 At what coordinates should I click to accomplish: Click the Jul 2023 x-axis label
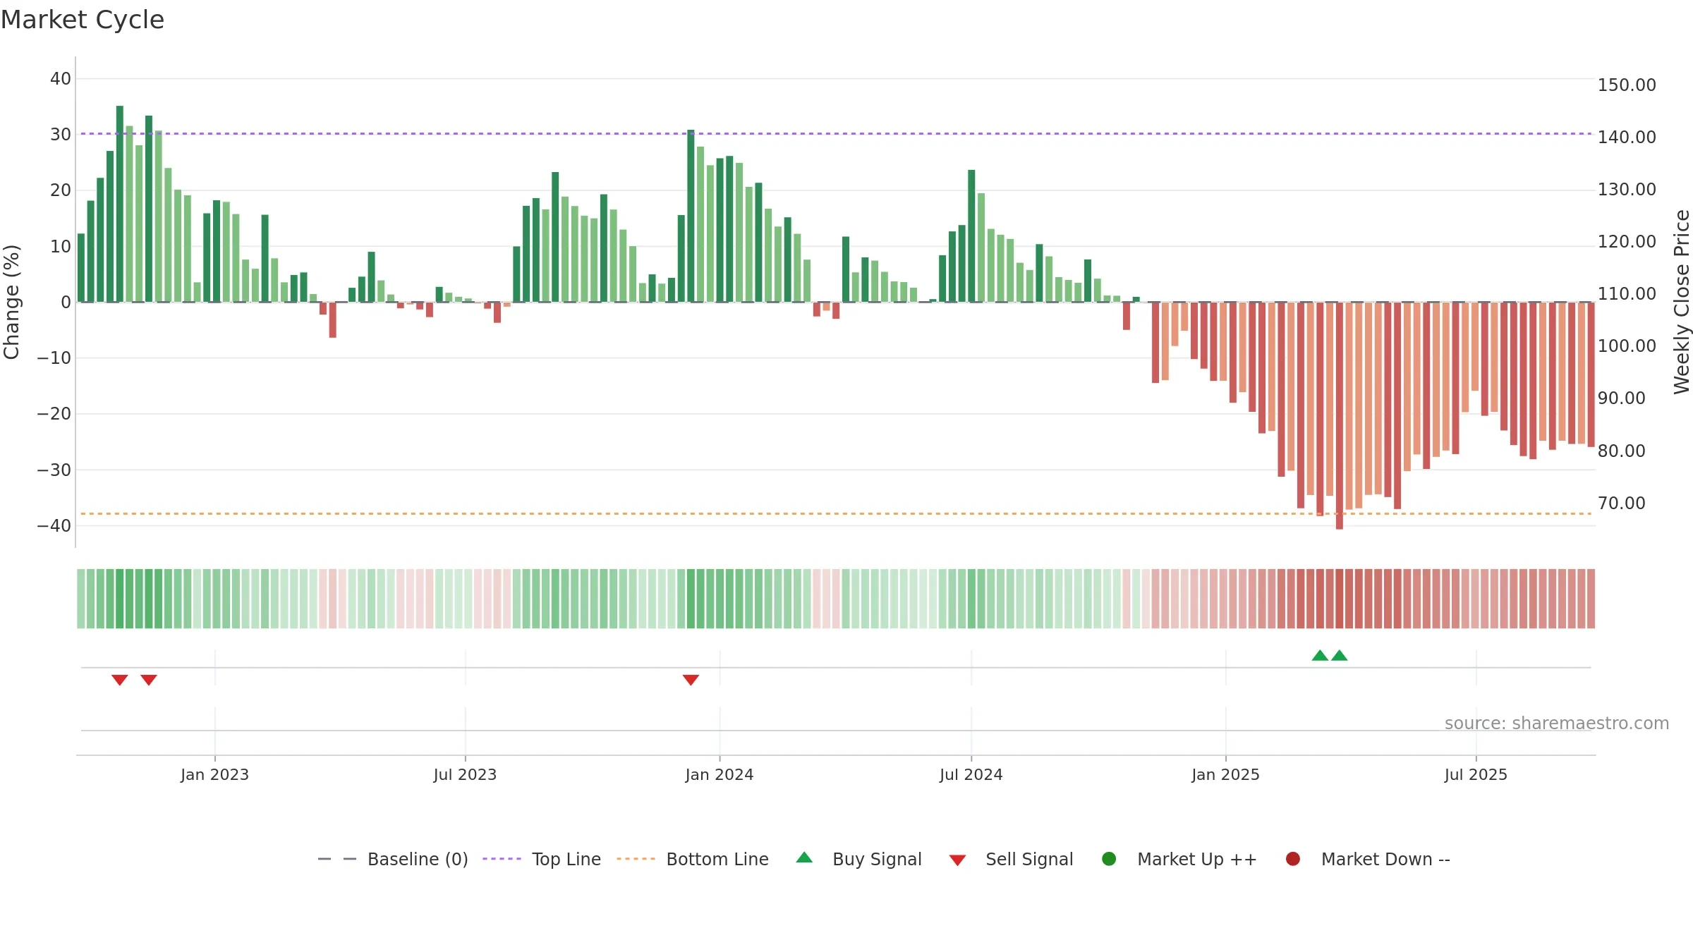(x=465, y=774)
